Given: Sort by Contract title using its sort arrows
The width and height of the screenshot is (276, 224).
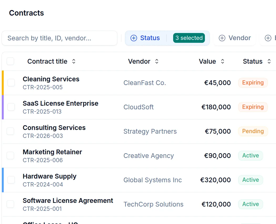Looking at the screenshot, I should [74, 61].
